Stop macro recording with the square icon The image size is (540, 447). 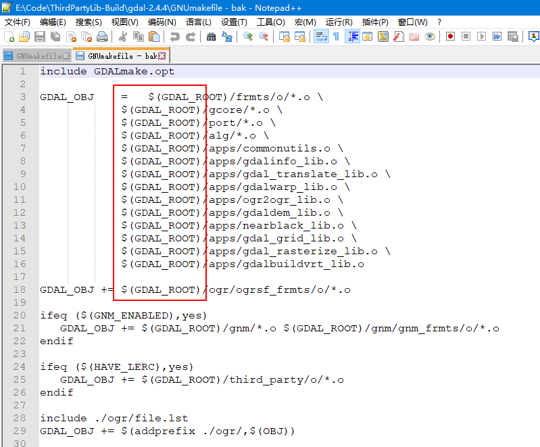pyautogui.click(x=466, y=37)
